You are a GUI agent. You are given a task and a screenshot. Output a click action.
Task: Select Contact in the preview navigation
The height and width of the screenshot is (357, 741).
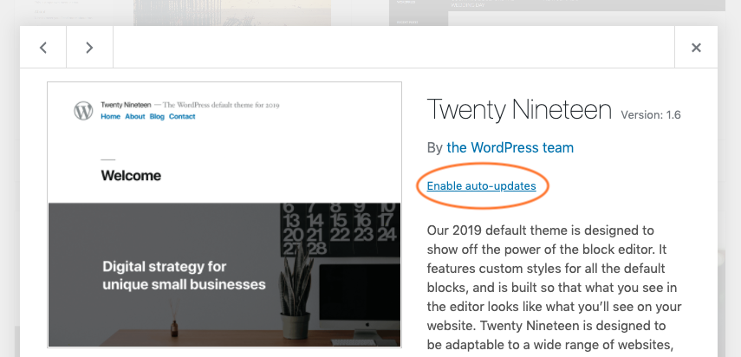(182, 116)
